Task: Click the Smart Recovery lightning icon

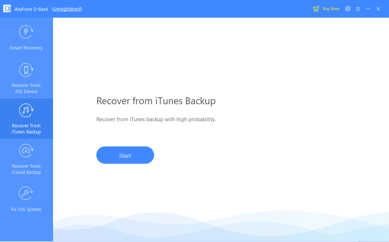Action: 26,32
